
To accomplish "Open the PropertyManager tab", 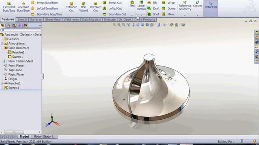I will [x=8, y=26].
